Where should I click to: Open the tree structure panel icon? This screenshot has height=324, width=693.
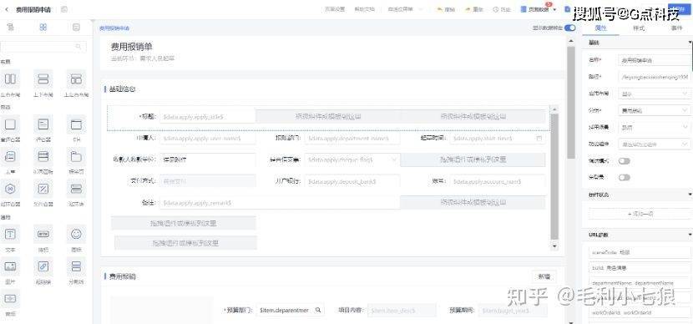[x=10, y=28]
